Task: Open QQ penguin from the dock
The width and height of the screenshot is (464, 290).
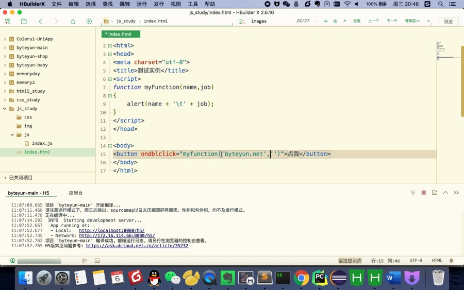Action: point(154,278)
